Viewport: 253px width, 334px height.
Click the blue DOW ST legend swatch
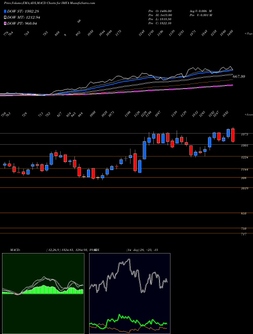coord(5,11)
